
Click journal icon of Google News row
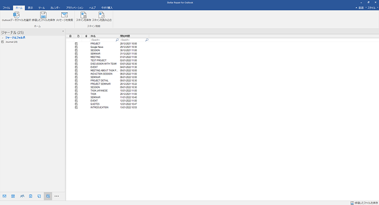[76, 47]
